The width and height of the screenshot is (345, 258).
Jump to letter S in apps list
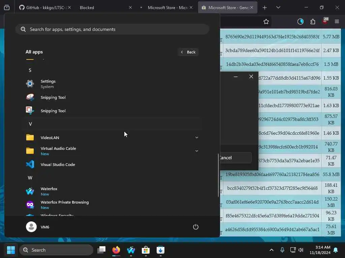click(30, 70)
